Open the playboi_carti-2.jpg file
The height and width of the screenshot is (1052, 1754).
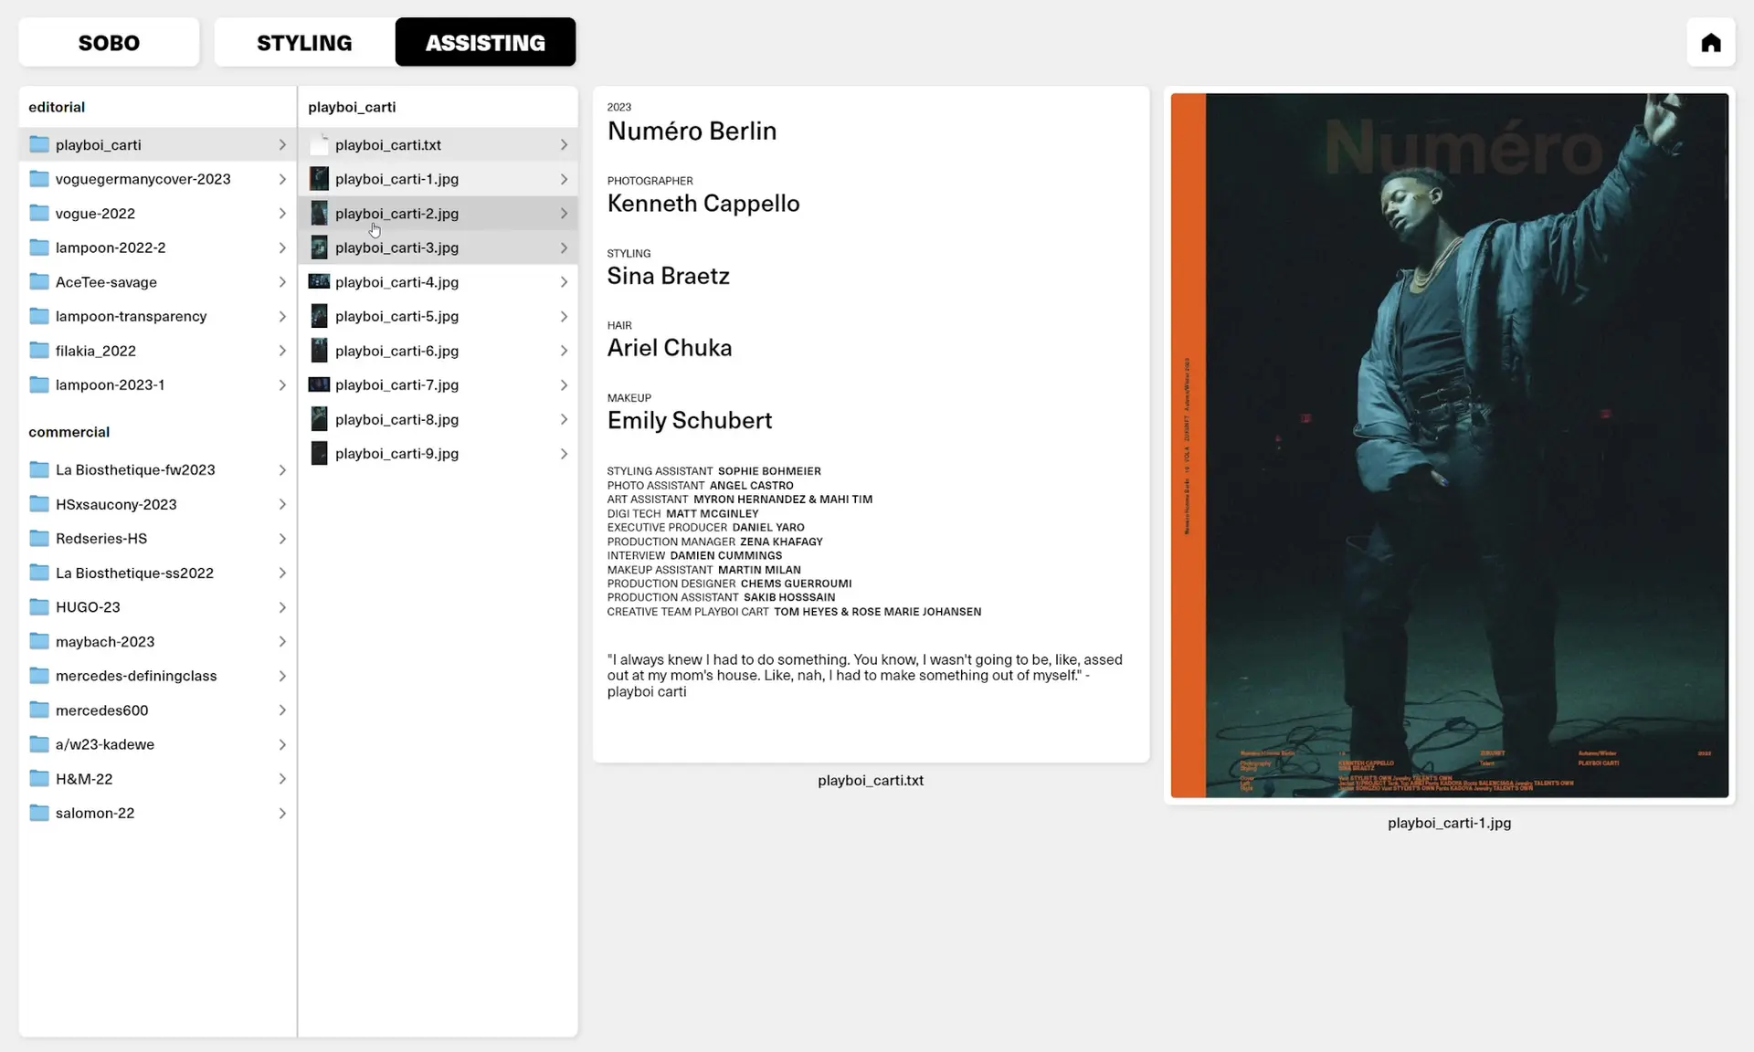coord(438,213)
